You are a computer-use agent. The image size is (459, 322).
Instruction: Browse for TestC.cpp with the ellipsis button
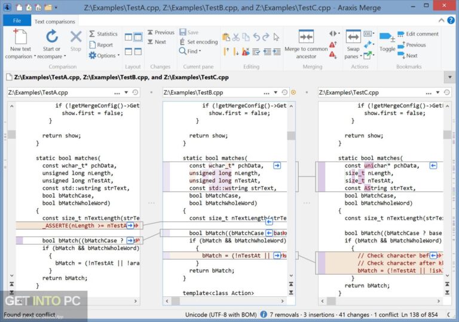coord(429,93)
